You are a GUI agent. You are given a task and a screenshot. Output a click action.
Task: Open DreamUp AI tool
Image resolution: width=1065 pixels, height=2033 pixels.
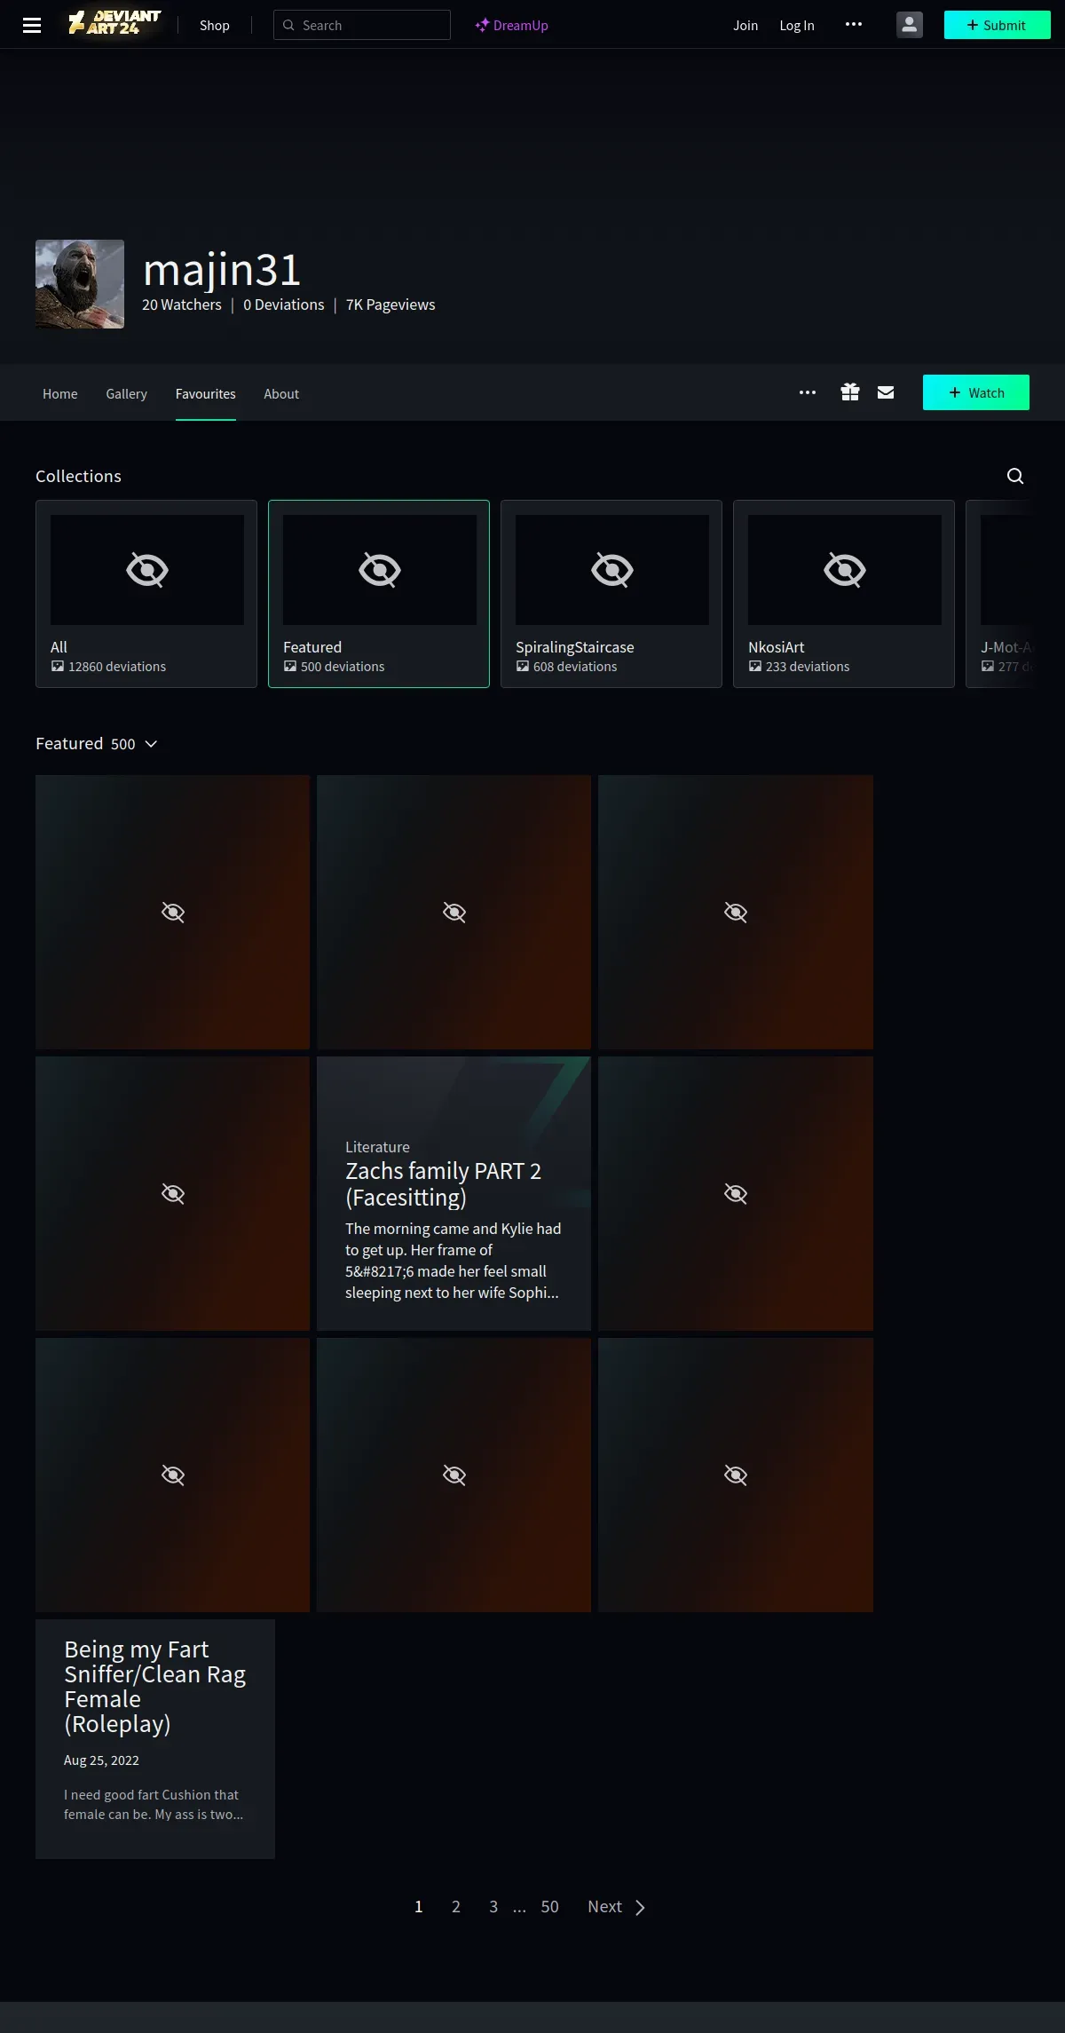click(511, 25)
